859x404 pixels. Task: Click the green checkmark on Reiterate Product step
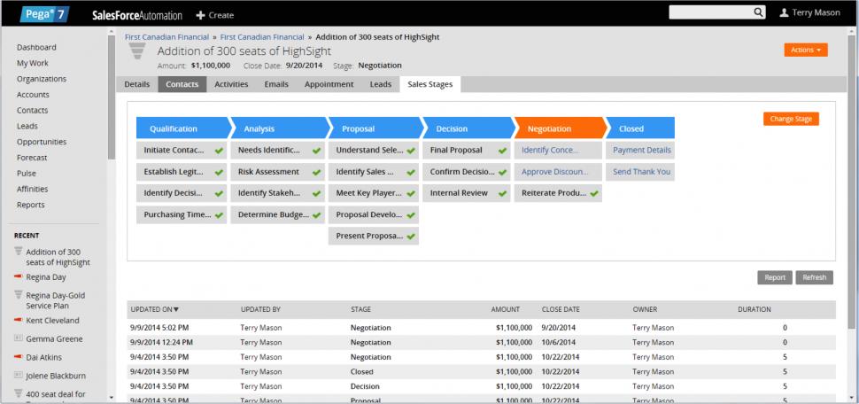tap(594, 193)
